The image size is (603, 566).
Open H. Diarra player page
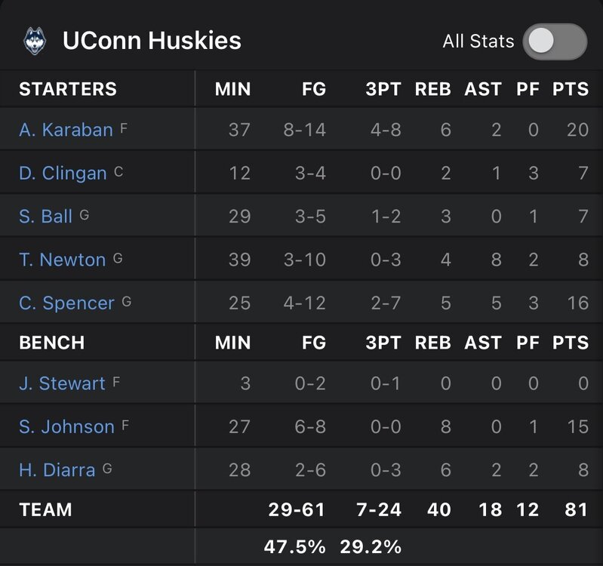coord(57,470)
